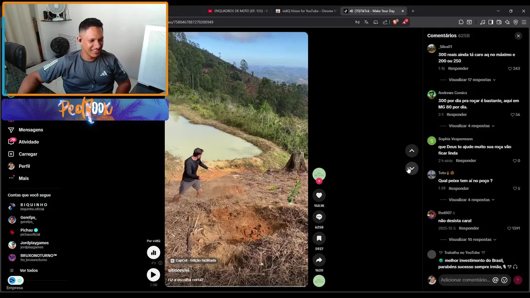The image size is (530, 298).
Task: Click the browser address bar URL
Action: (190, 22)
